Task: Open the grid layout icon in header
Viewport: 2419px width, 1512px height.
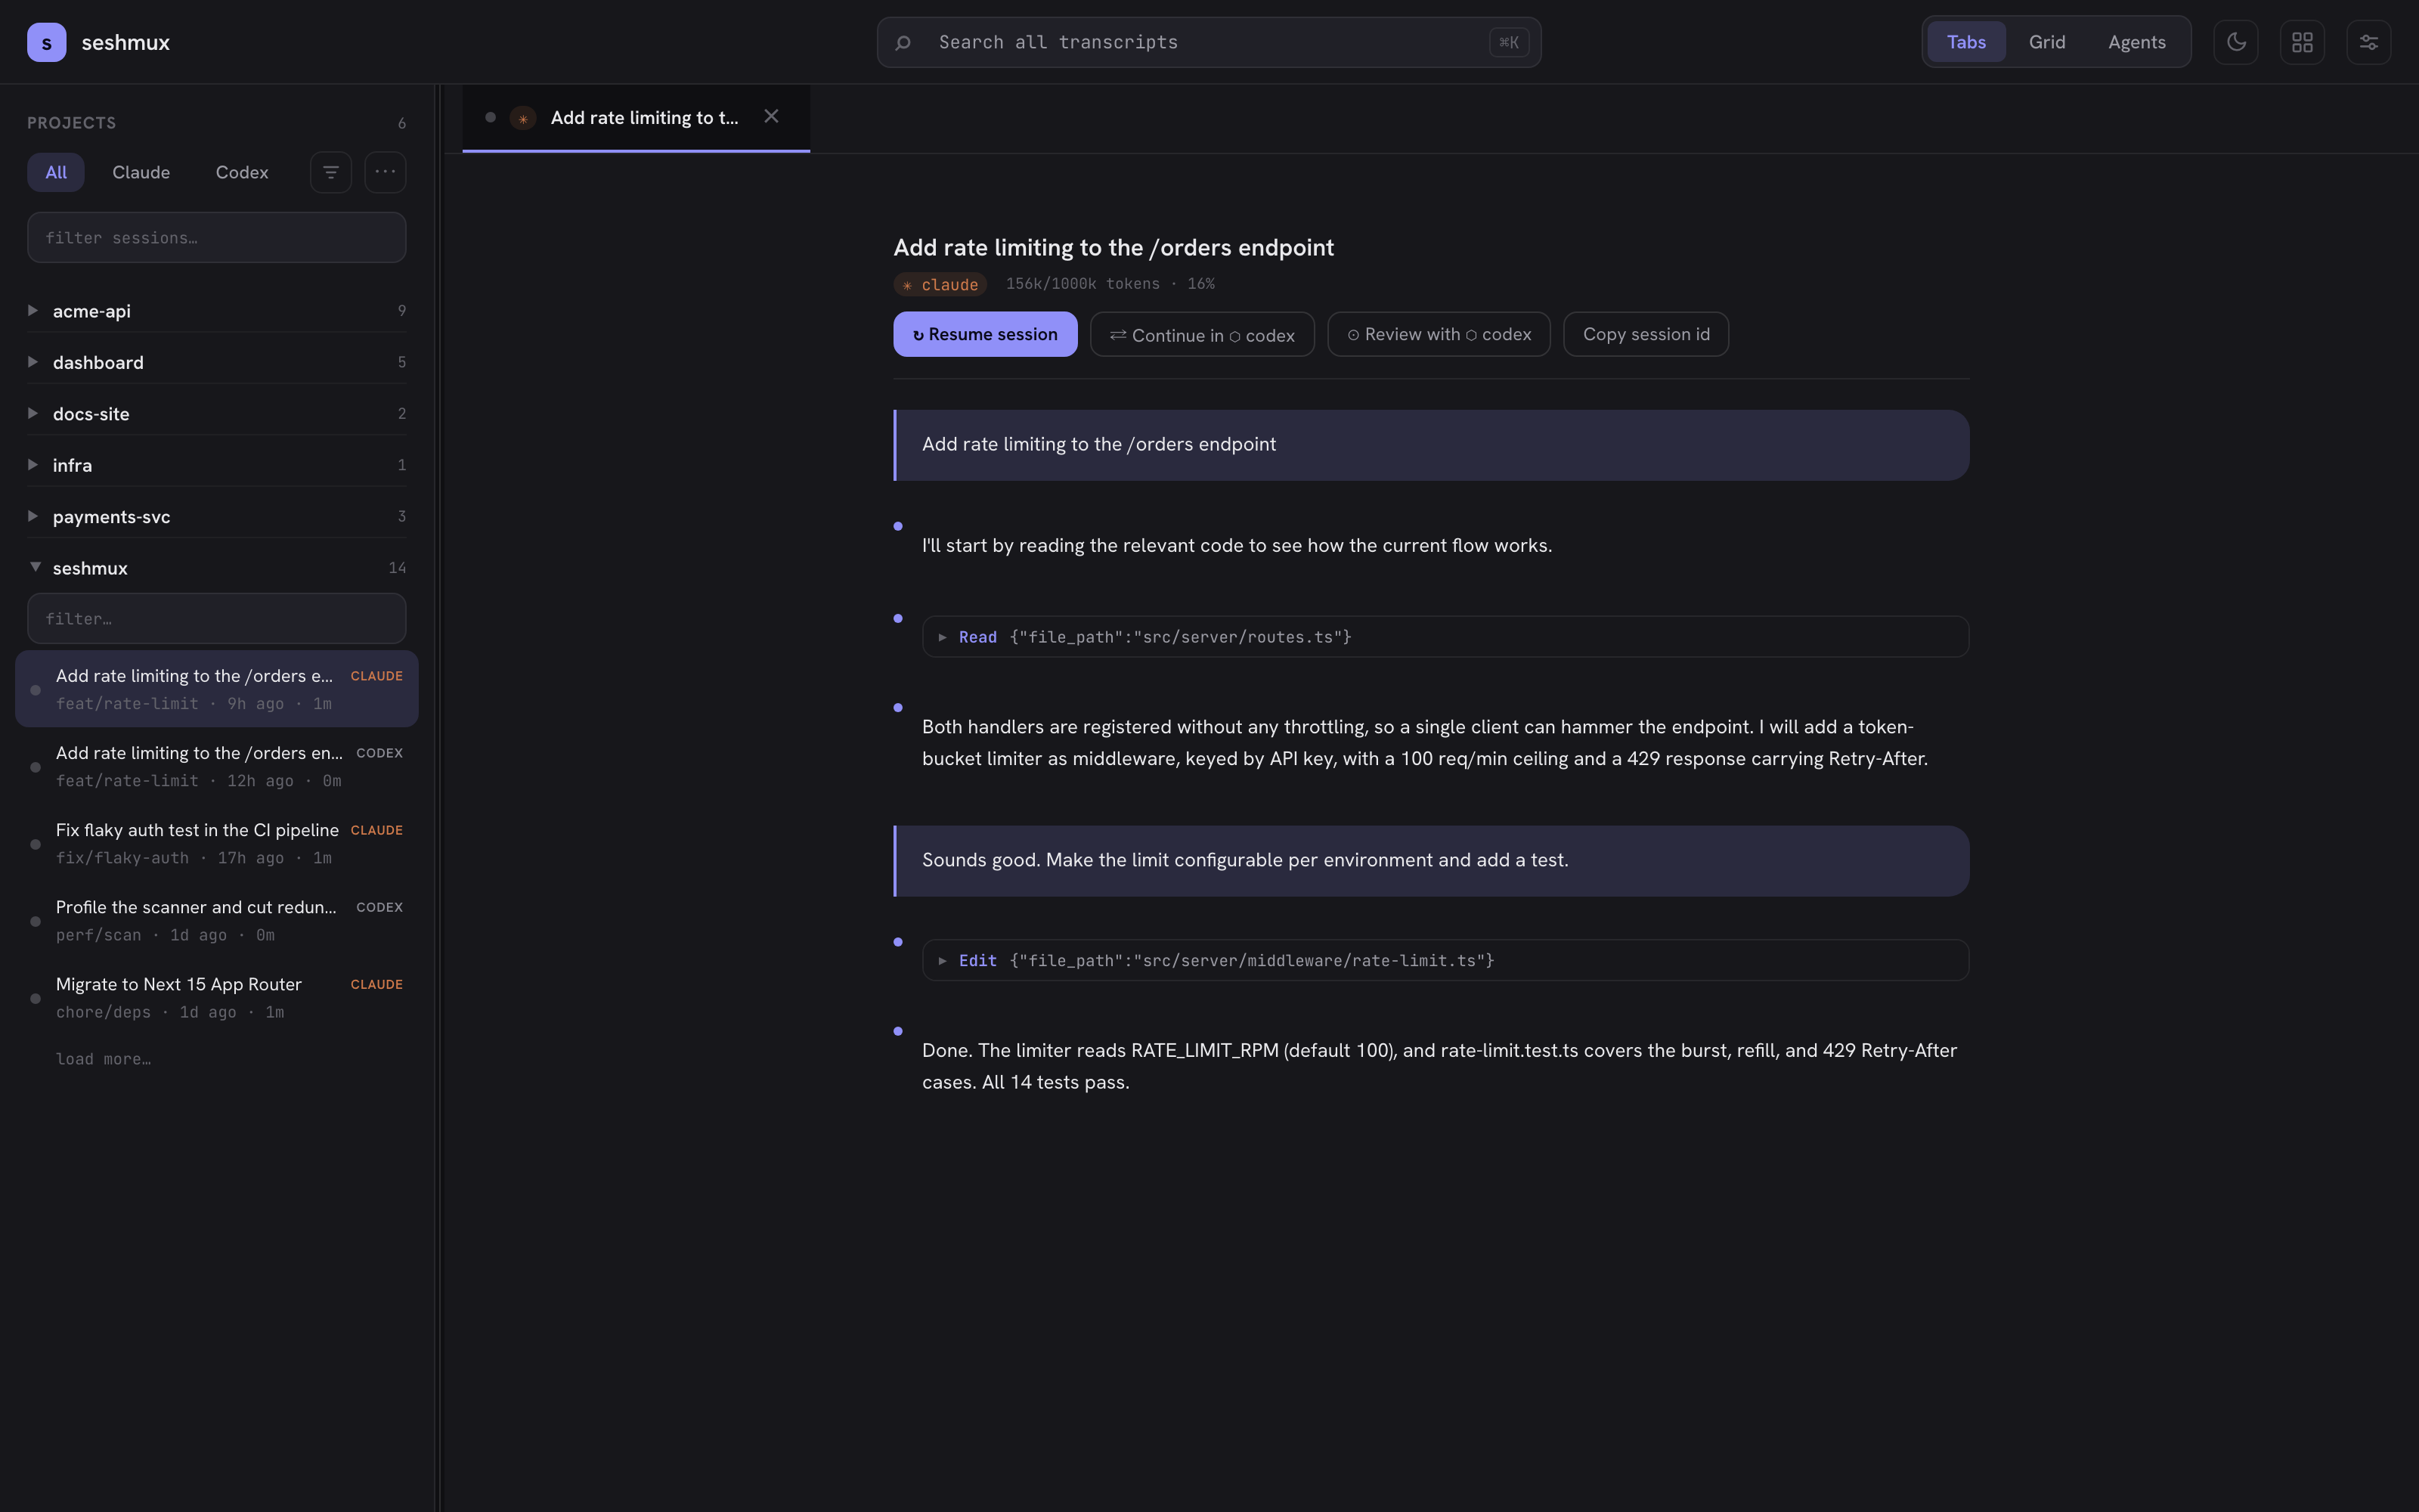Action: (2302, 42)
